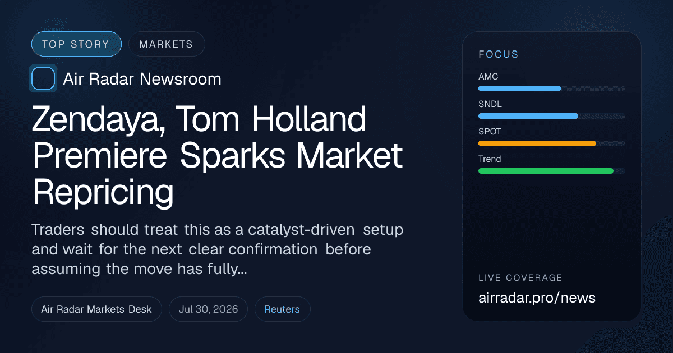The height and width of the screenshot is (353, 673).
Task: Click the SPOT ticker label
Action: click(x=490, y=132)
